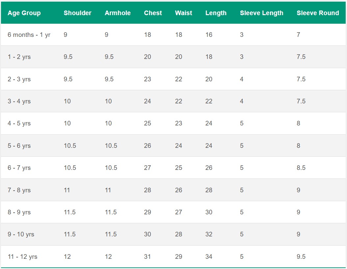347x269 pixels.
Task: Select the Sleeve Round column header
Action: [318, 13]
